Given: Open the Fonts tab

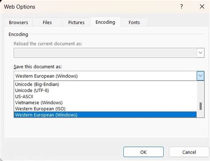Looking at the screenshot, I should [x=134, y=23].
